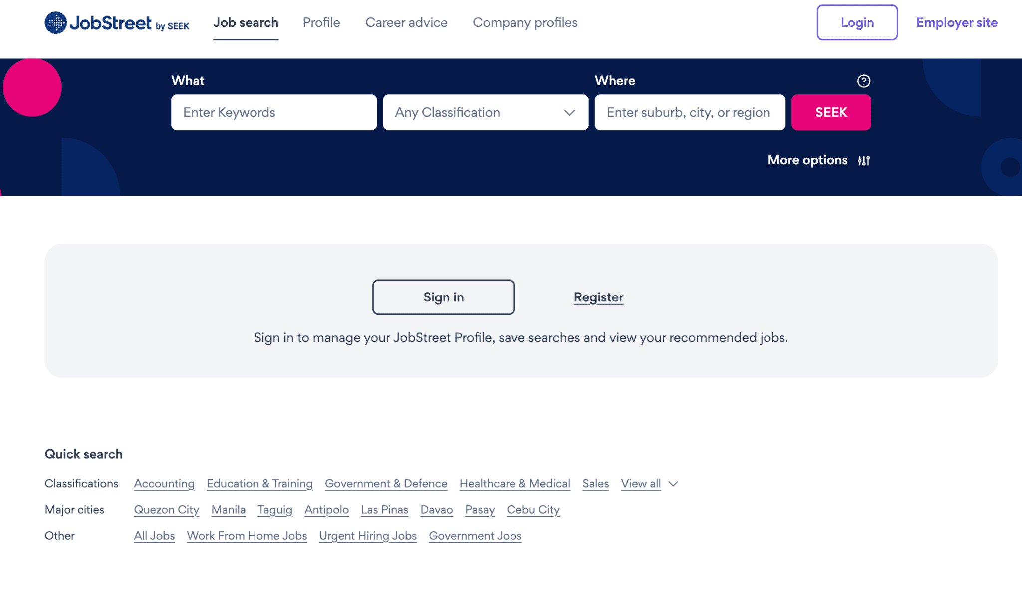Click the help question mark icon

[x=863, y=81]
